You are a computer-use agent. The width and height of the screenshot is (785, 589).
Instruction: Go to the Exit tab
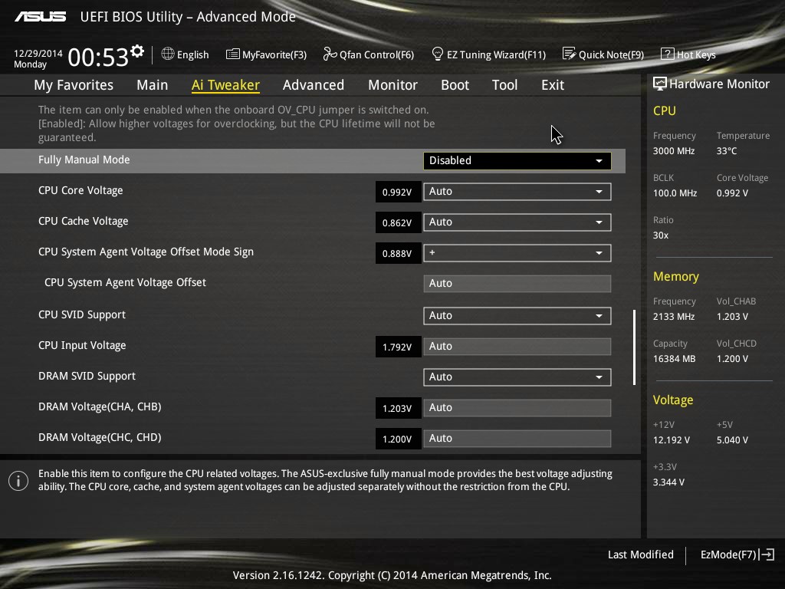click(x=553, y=84)
